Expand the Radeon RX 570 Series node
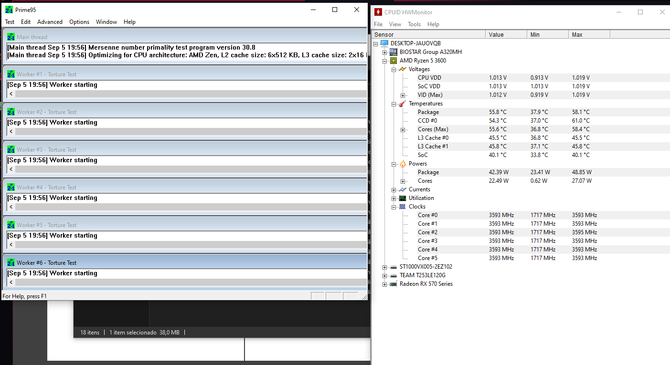 [385, 284]
